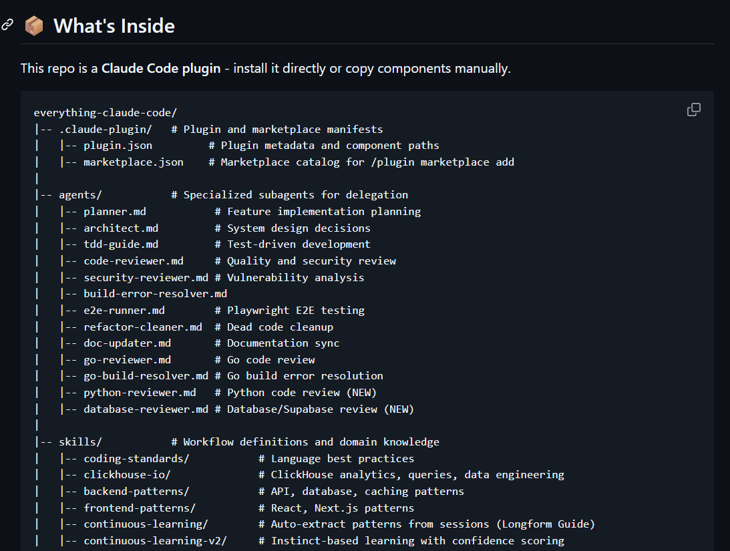Select comment "# Specialized subagents for delegation"

pyautogui.click(x=290, y=195)
